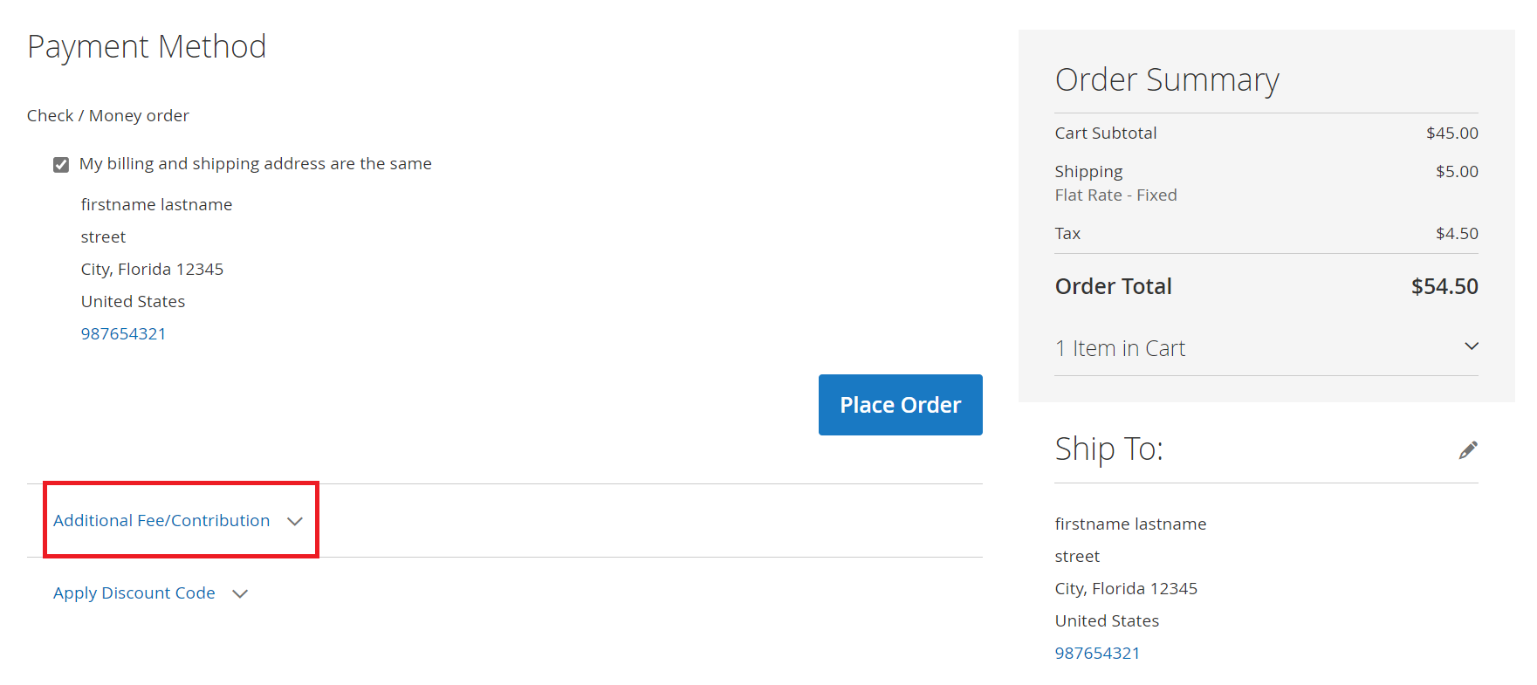Open the phone number link under Ship To
1537x685 pixels.
pyautogui.click(x=1097, y=654)
